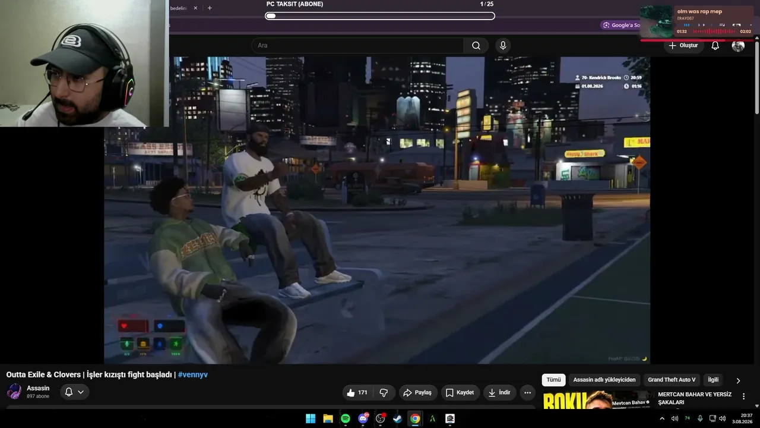Screen dimensions: 760x428
Task: Click the green 74 tray indicator
Action: [688, 418]
